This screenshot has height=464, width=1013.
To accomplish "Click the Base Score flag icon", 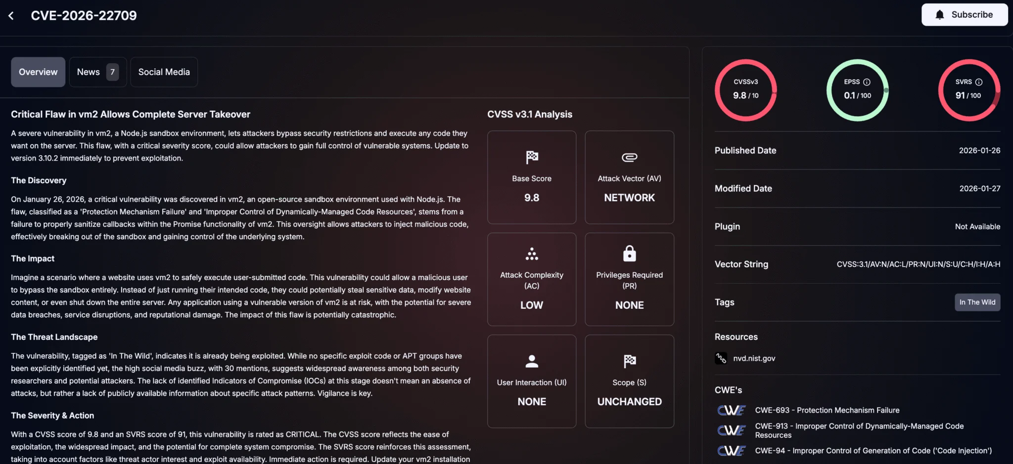I will click(x=532, y=158).
